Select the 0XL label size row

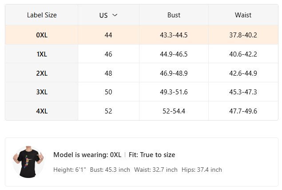point(42,35)
